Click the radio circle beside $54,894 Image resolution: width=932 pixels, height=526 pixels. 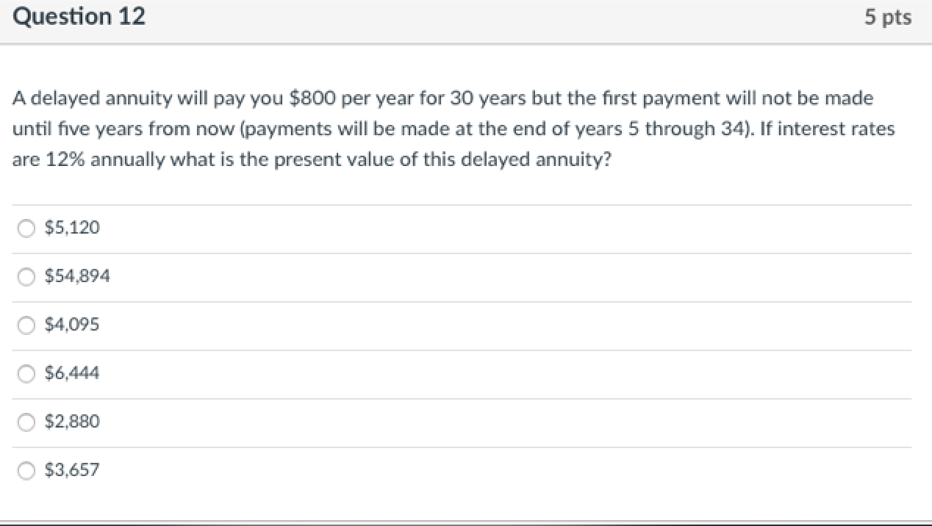[26, 277]
